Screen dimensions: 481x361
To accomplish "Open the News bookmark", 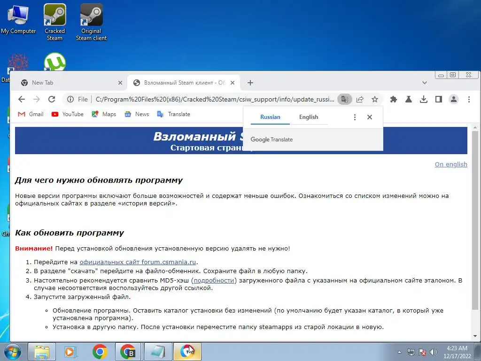I will [137, 114].
